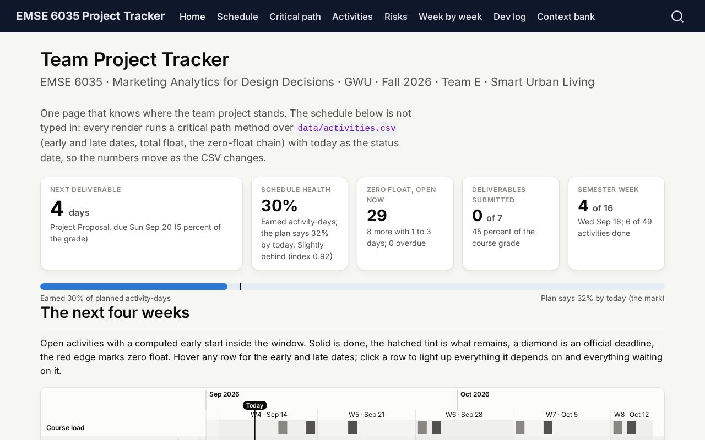Click the W4 · Sep 14 week label
The image size is (705, 440).
coord(269,415)
